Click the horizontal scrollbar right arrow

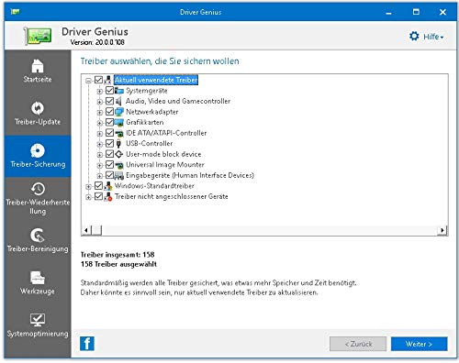point(442,230)
